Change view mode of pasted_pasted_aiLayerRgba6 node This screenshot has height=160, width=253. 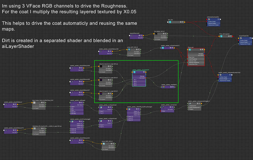(x=144, y=72)
